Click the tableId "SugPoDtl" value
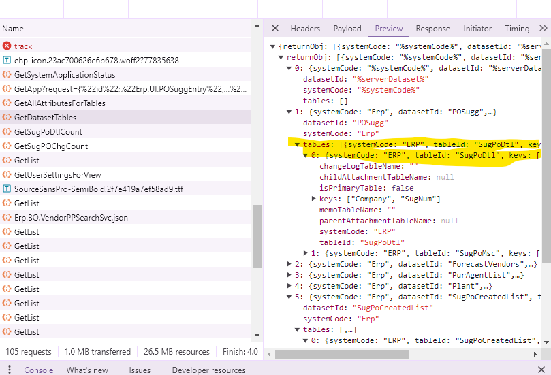 (x=382, y=242)
